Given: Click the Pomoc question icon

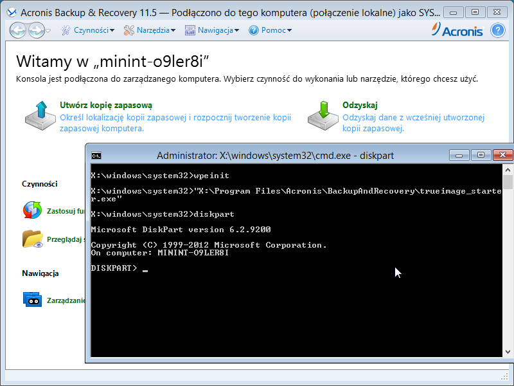Looking at the screenshot, I should pyautogui.click(x=253, y=30).
